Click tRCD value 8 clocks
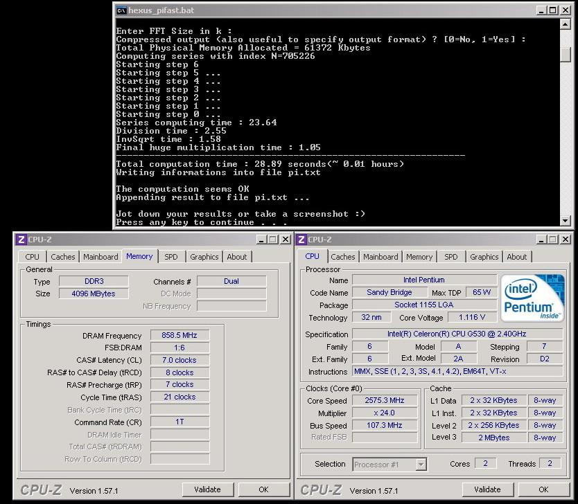The image size is (578, 504). coord(180,372)
